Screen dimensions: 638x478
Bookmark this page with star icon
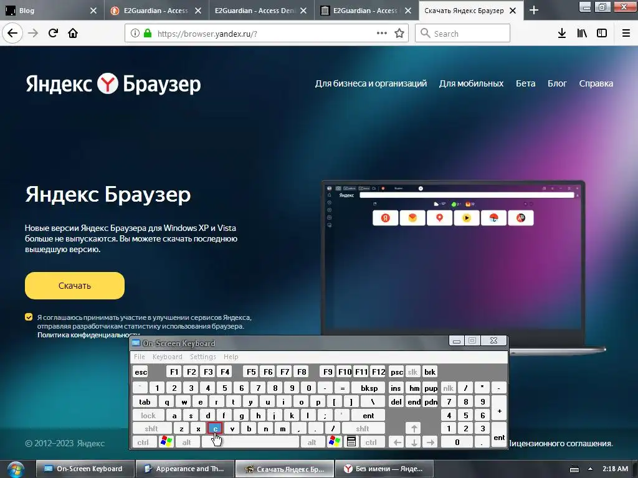tap(399, 34)
